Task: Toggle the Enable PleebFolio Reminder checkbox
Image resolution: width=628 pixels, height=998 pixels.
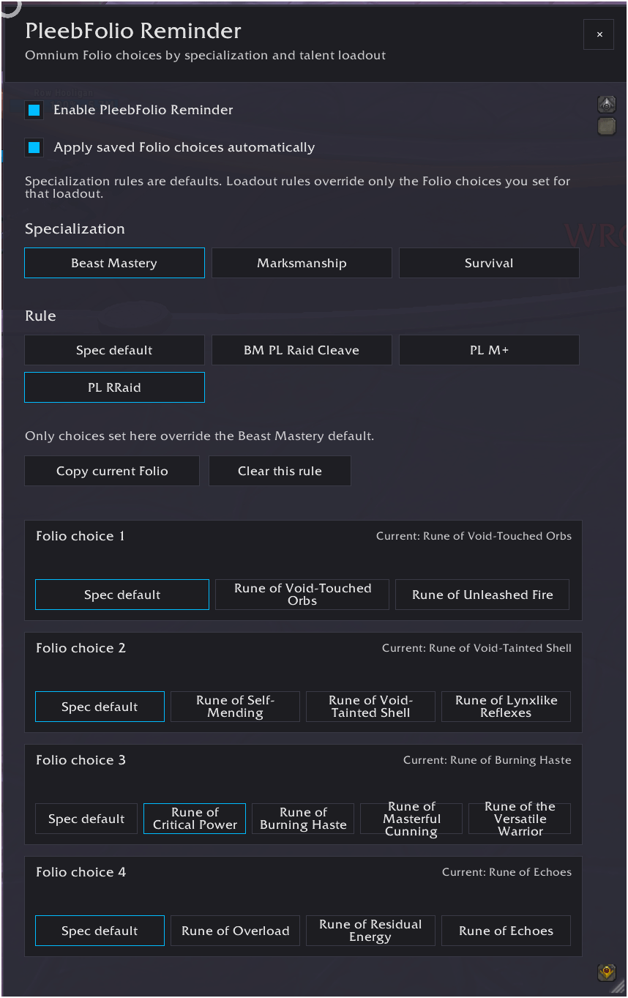Action: (34, 110)
